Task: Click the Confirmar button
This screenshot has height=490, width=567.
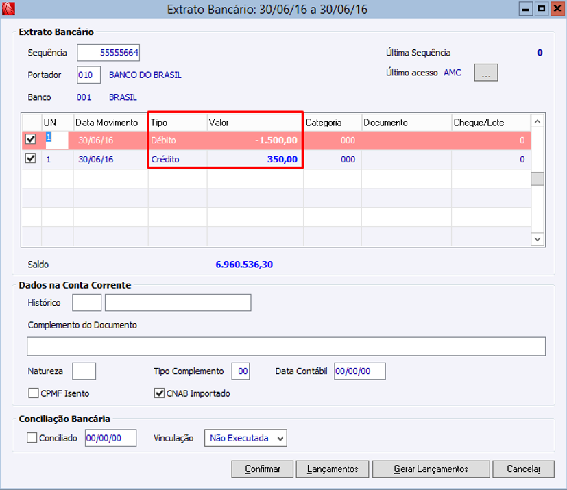Action: point(262,469)
